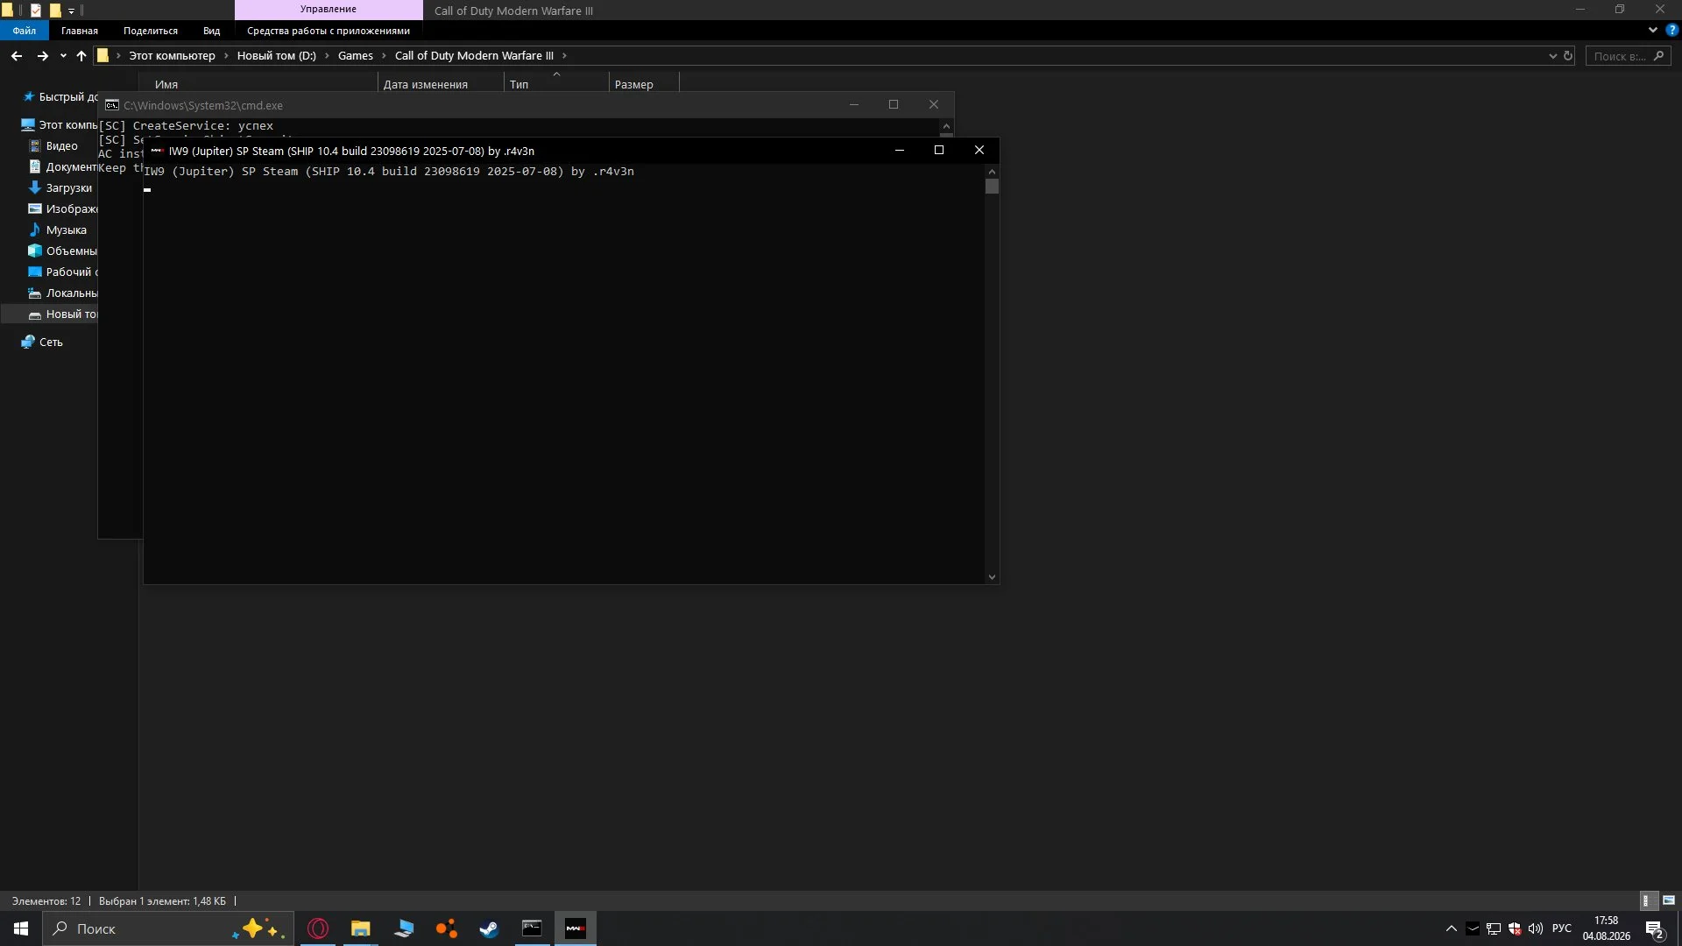Image resolution: width=1682 pixels, height=946 pixels.
Task: Open Explorer Help icon
Action: tap(1671, 30)
